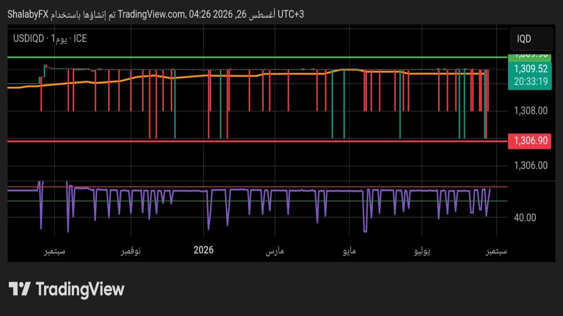Select the current price 1,309.52 label
Image resolution: width=563 pixels, height=316 pixels.
pos(531,69)
